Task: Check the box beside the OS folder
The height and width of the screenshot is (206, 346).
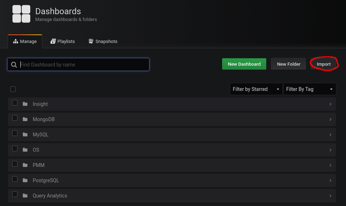Action: [x=15, y=148]
